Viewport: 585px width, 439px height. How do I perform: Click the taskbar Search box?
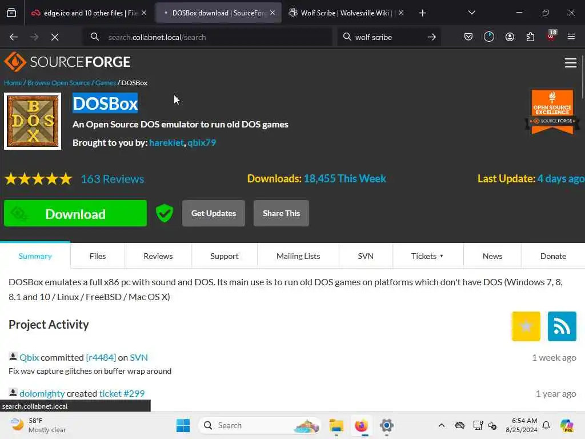point(260,425)
